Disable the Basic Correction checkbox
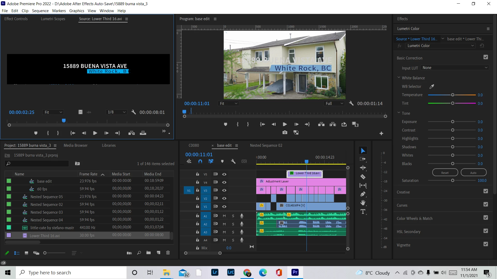Image resolution: width=497 pixels, height=279 pixels. pyautogui.click(x=486, y=57)
